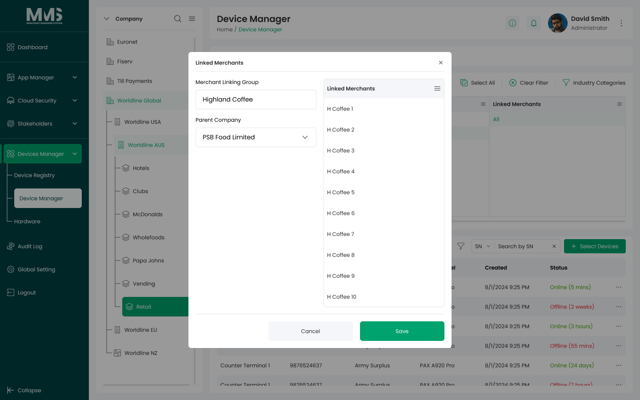
Task: Open background Linked Merchants column menu
Action: [620, 104]
